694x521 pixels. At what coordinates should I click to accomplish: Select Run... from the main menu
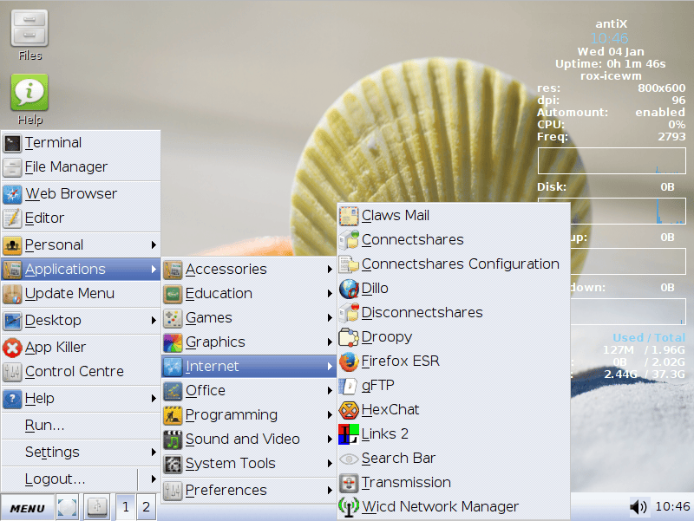81,426
